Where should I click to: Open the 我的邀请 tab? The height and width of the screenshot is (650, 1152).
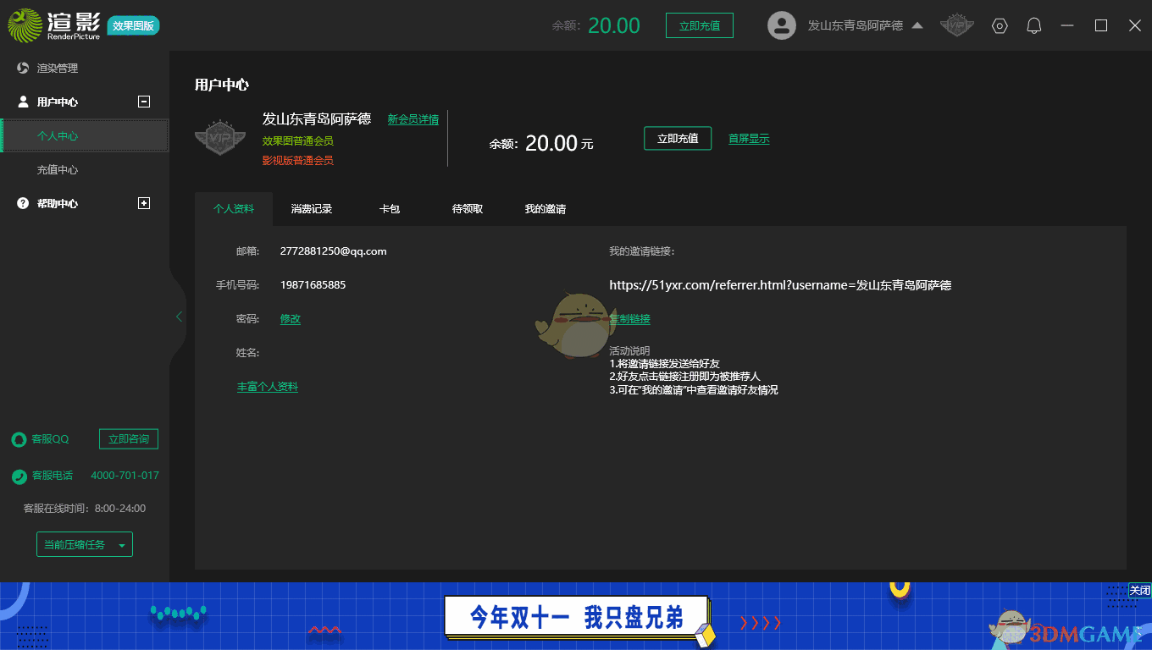coord(545,208)
